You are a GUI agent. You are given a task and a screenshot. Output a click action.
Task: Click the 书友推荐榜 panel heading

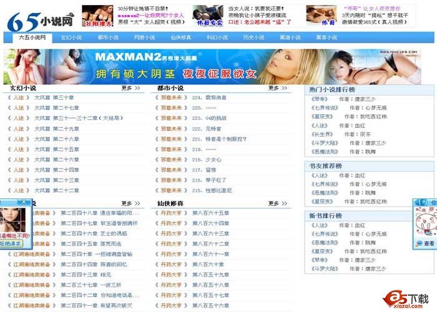[326, 166]
